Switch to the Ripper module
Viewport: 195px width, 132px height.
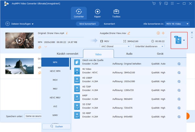click(x=97, y=13)
